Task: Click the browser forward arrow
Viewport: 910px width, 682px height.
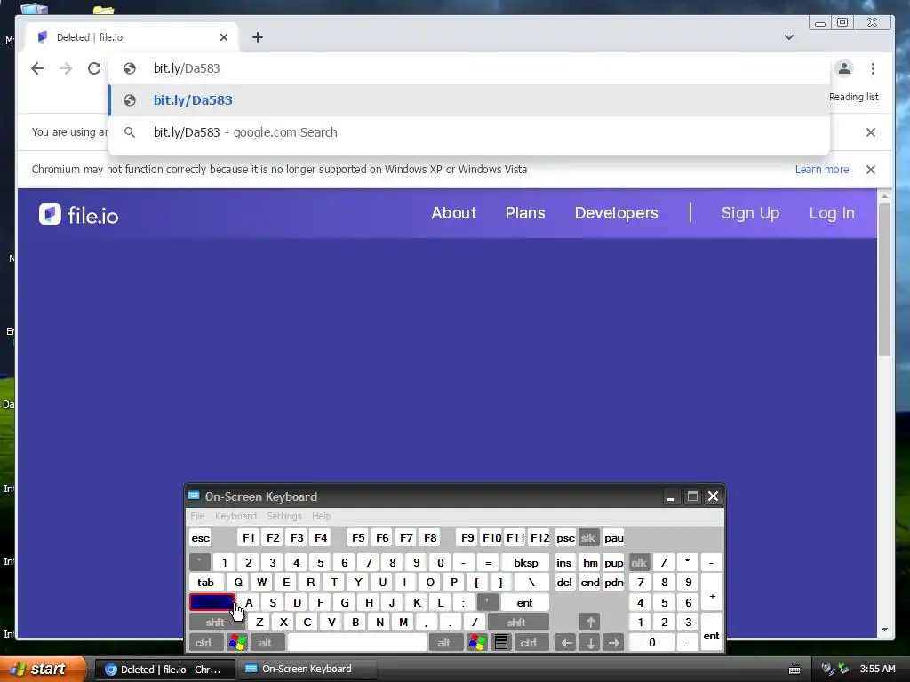Action: tap(66, 68)
